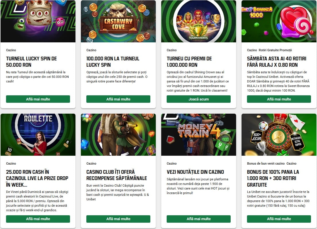Open the Casino Club gunslinger banner

coord(118,135)
